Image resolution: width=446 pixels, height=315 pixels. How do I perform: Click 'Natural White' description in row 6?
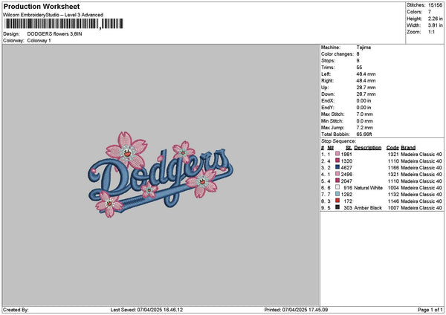[369, 188]
